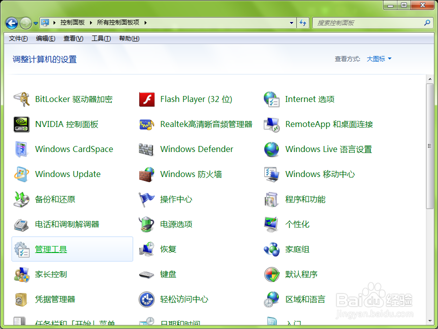Open the 备份和还原 icon
Viewport: 438px width, 329px height.
point(22,199)
